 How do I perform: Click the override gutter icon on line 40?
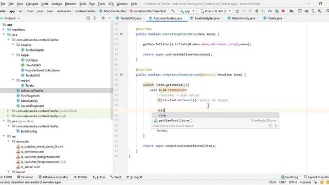121,34
